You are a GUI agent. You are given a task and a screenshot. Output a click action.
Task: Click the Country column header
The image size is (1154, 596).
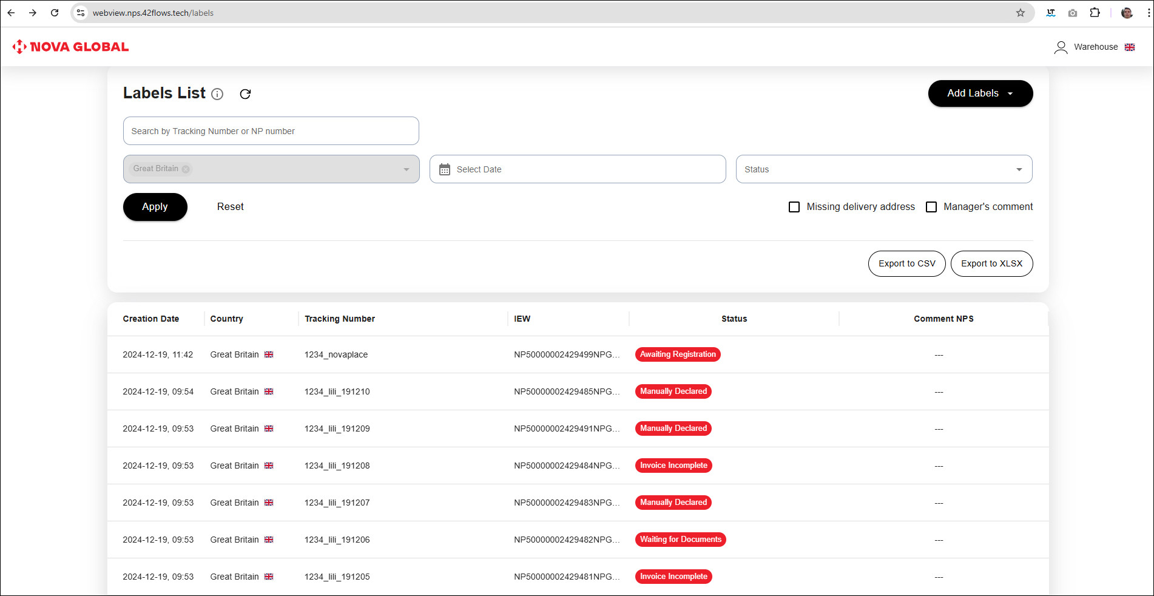227,319
